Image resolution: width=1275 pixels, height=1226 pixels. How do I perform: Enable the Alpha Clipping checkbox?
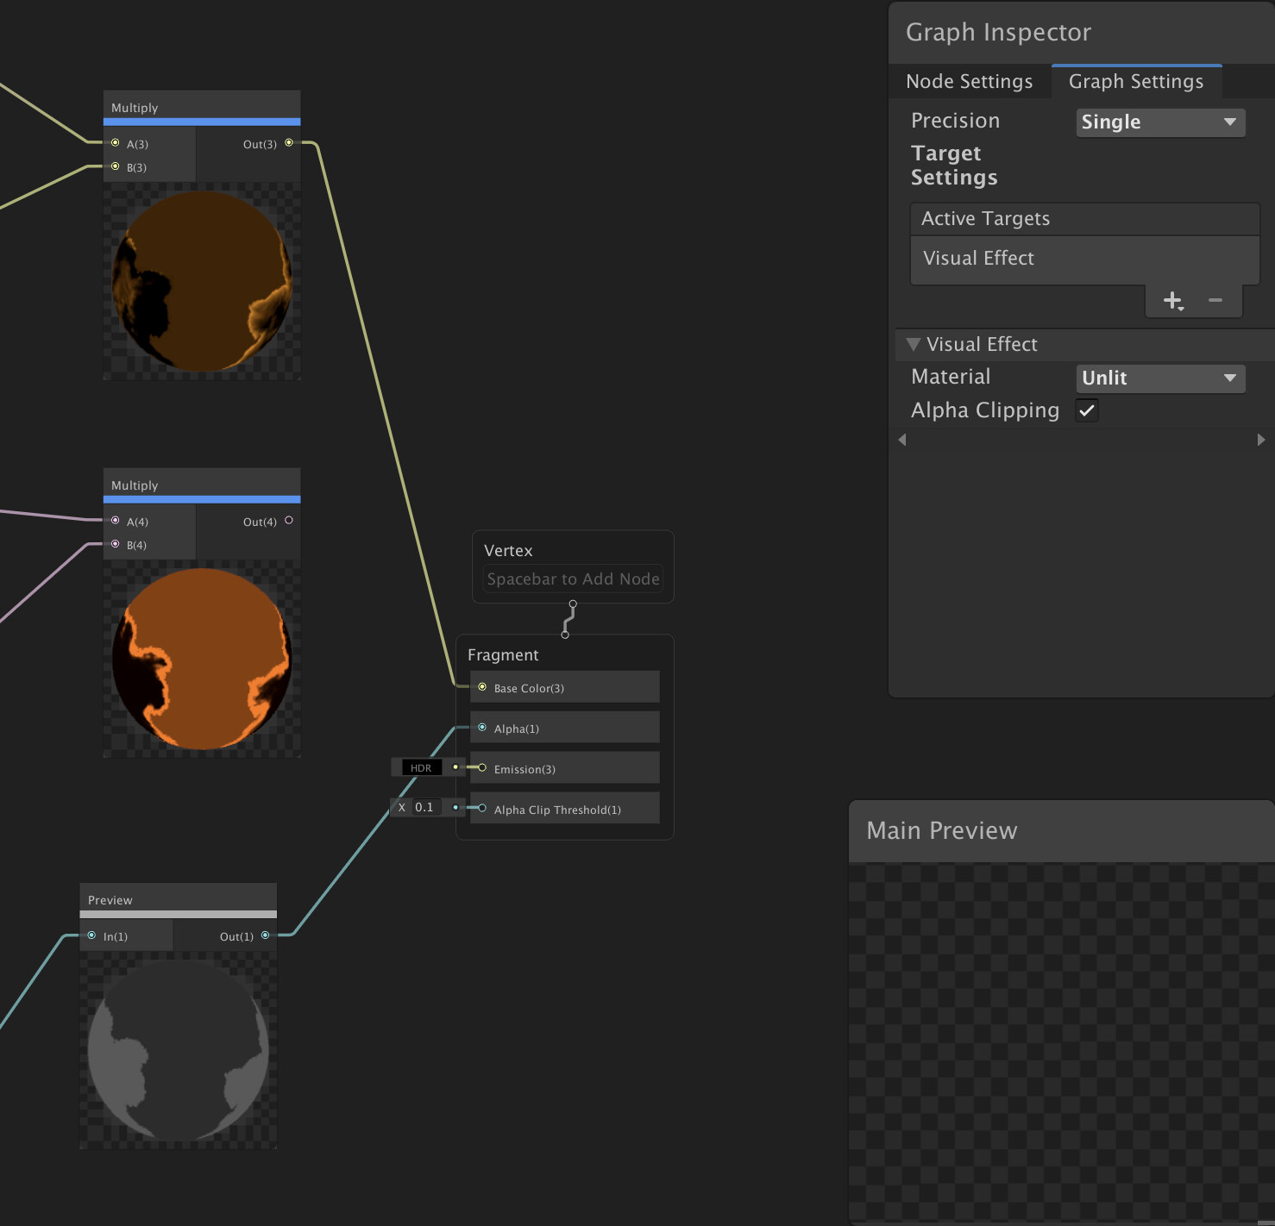click(x=1086, y=410)
